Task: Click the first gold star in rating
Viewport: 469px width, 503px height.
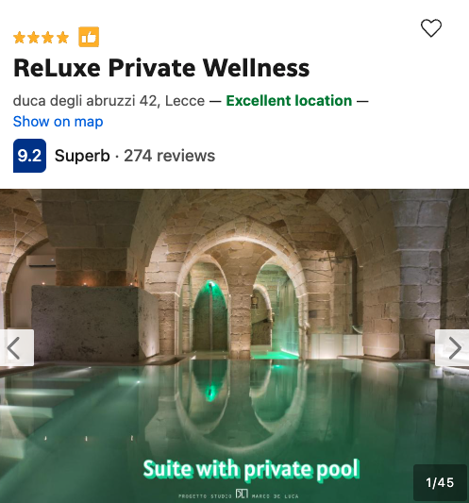Action: coord(19,38)
